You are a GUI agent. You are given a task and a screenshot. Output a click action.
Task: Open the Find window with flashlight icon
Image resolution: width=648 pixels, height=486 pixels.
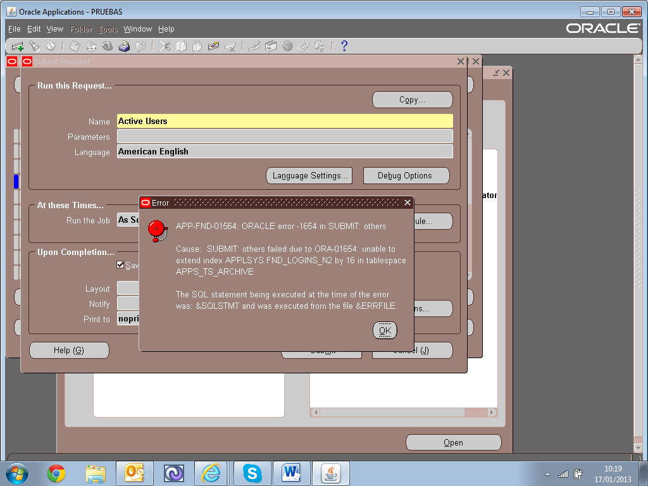tap(34, 46)
